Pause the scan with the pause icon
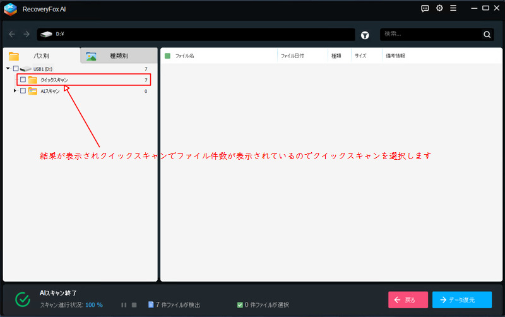 [124, 304]
